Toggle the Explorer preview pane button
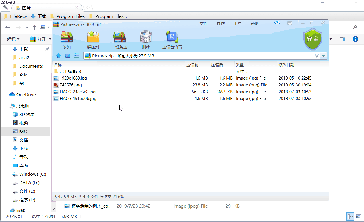This screenshot has height=222, width=364. point(342,39)
